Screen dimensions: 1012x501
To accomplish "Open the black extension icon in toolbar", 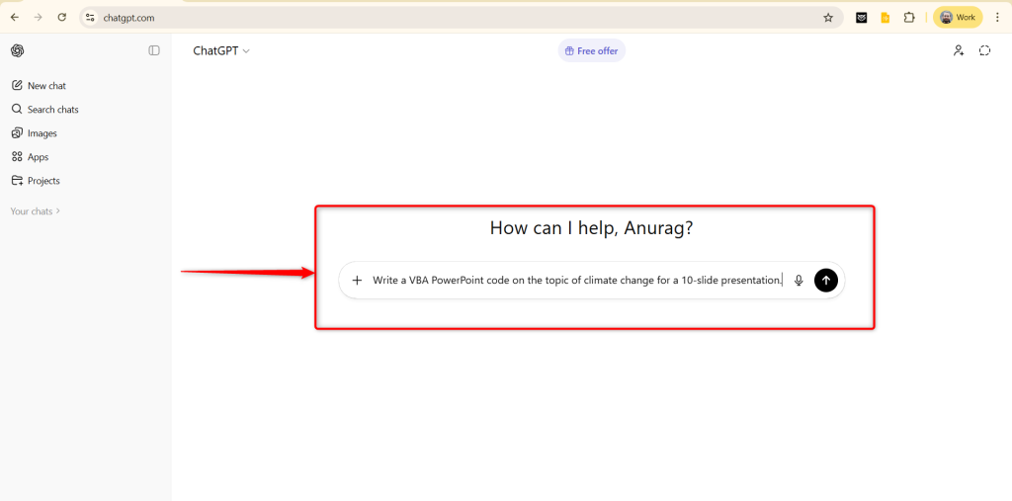I will [x=861, y=18].
